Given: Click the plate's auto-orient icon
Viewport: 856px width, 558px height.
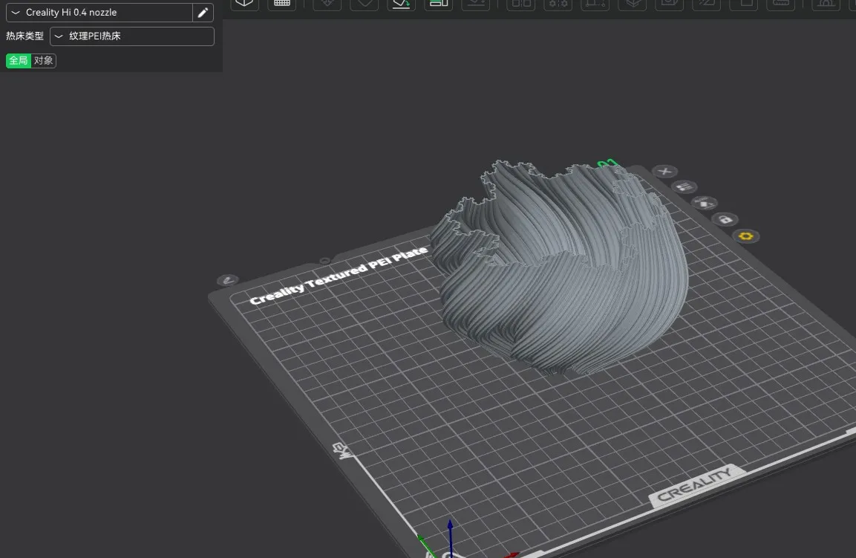Looking at the screenshot, I should point(705,204).
